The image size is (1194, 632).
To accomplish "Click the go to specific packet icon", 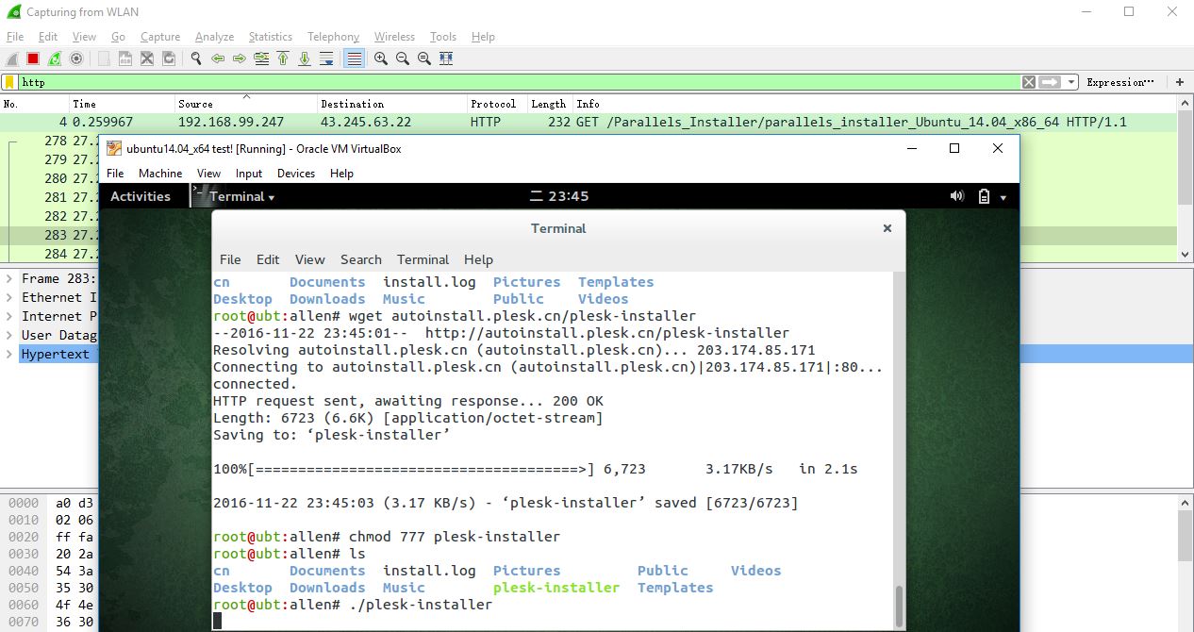I will pos(260,58).
